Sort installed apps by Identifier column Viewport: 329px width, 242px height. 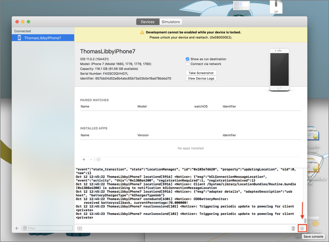point(229,135)
